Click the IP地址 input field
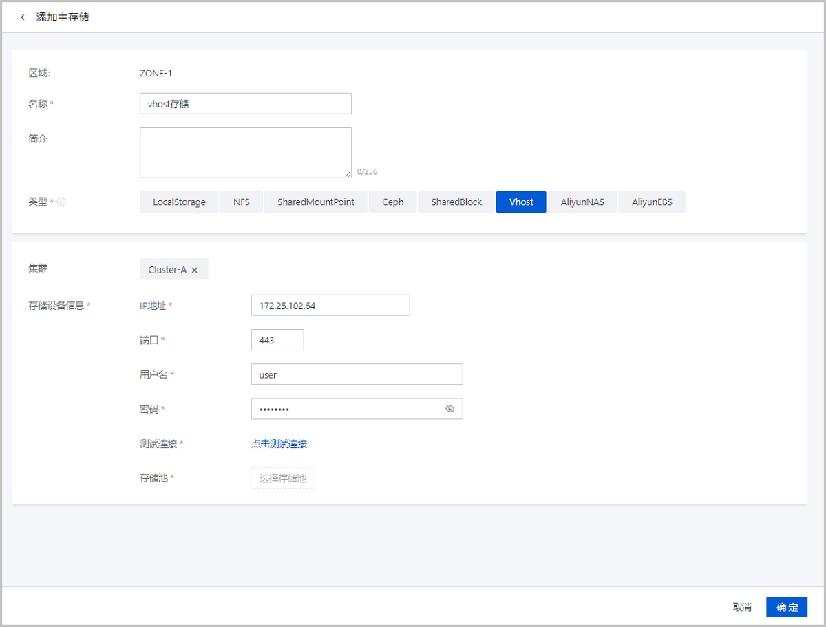This screenshot has height=627, width=826. [330, 306]
